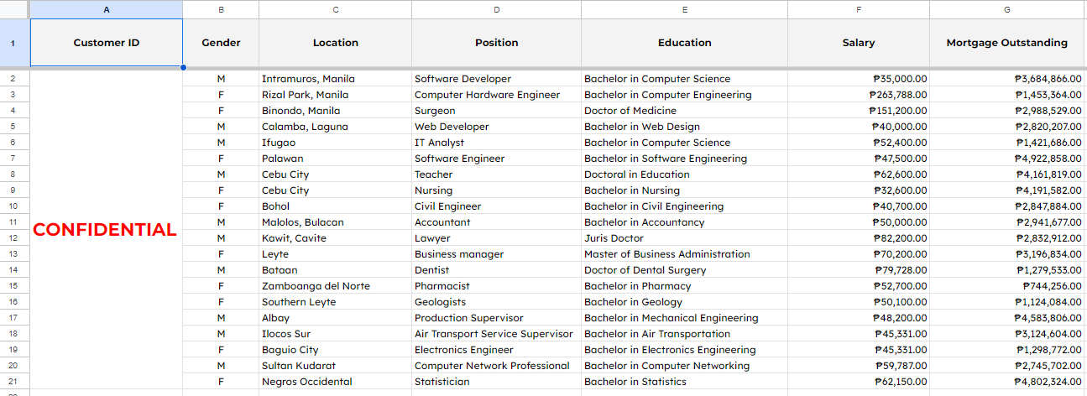Select the Bachelor in Statistics cell
The width and height of the screenshot is (1087, 396).
coord(683,382)
